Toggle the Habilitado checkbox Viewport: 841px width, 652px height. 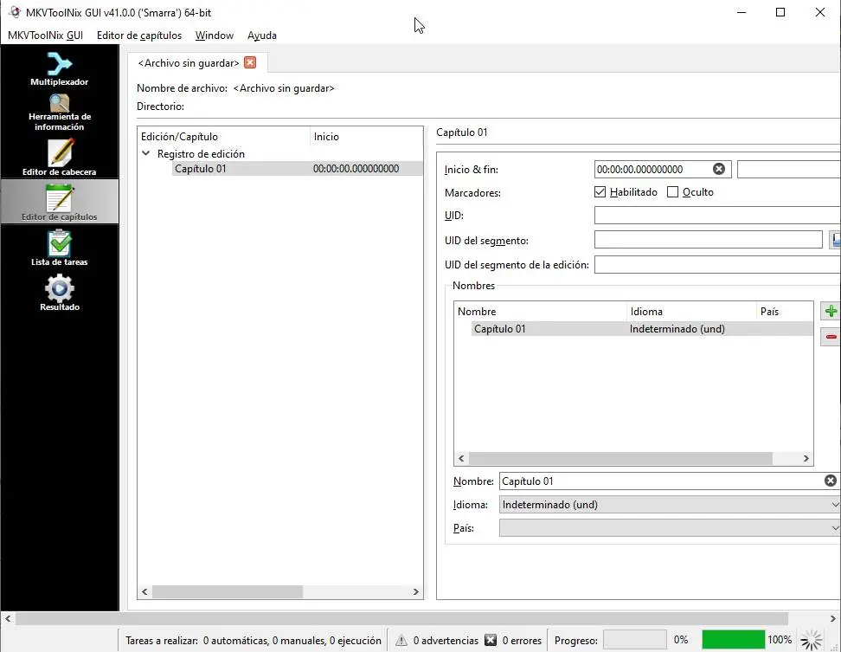pyautogui.click(x=600, y=191)
